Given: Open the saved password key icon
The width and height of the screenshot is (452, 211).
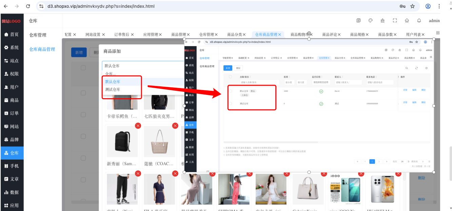Looking at the screenshot, I should (x=402, y=6).
